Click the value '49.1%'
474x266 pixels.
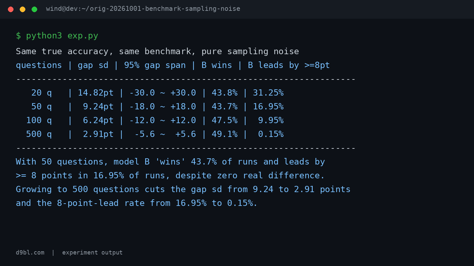coord(224,134)
